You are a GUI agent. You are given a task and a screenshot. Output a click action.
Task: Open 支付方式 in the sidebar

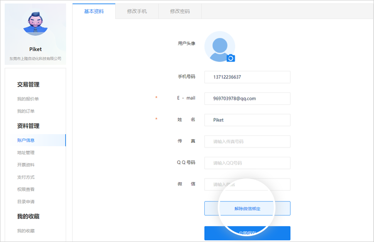(x=26, y=177)
